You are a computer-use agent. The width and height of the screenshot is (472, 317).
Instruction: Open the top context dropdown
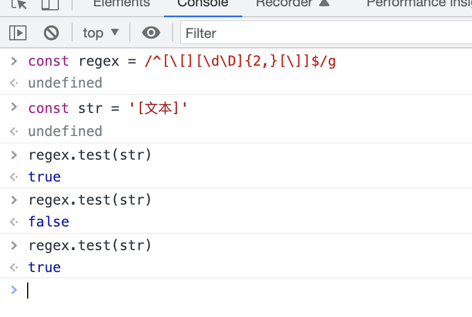[x=100, y=33]
